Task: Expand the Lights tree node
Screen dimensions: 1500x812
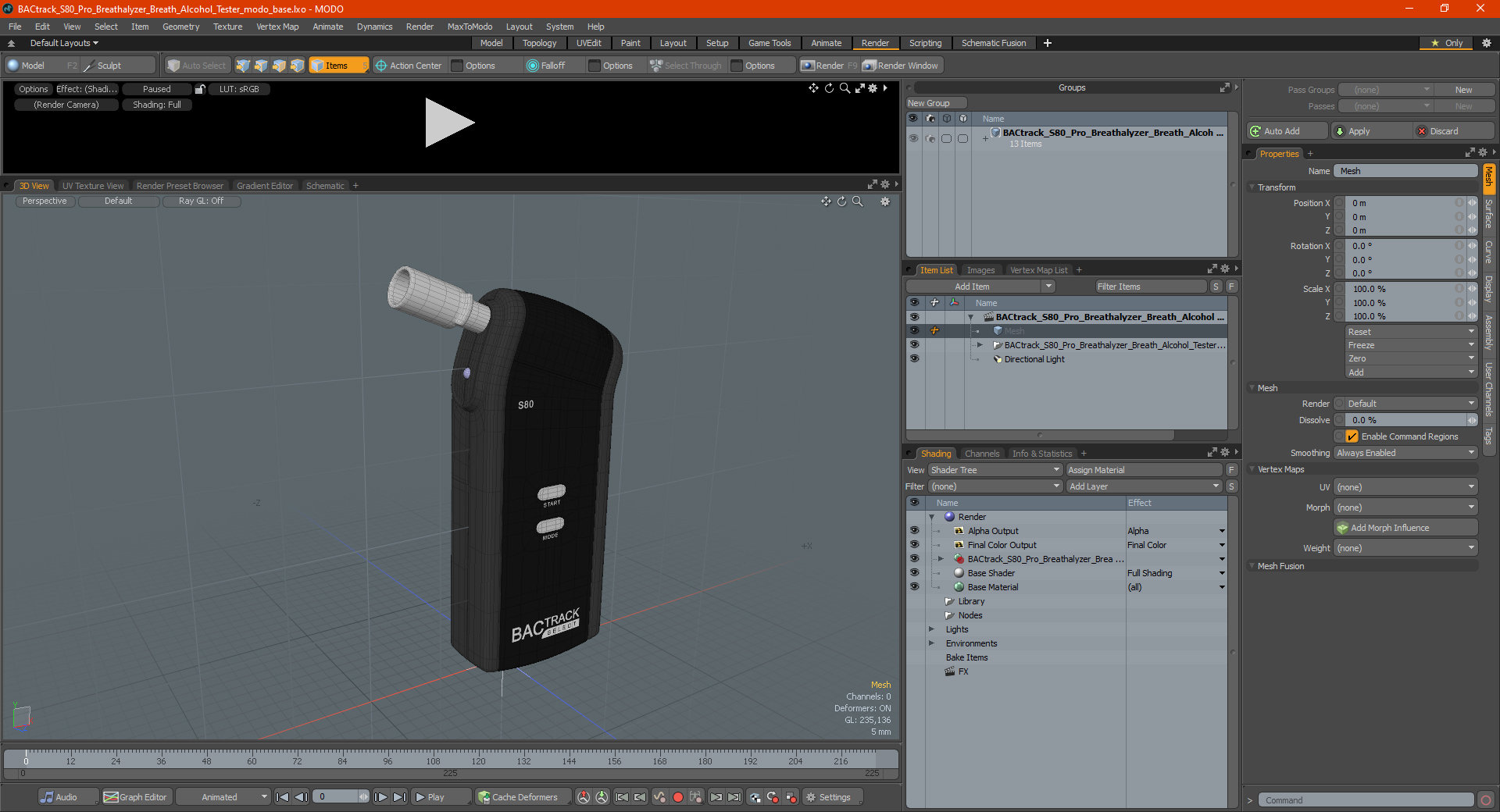Action: point(931,629)
